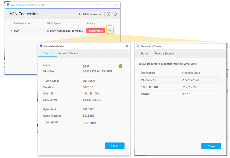230x158 pixels.
Task: Open the settings gear in VPN Connection
Action: pos(108,14)
